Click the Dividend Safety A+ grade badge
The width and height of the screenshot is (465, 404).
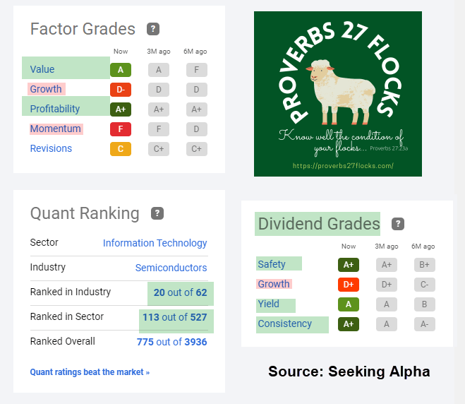click(349, 265)
